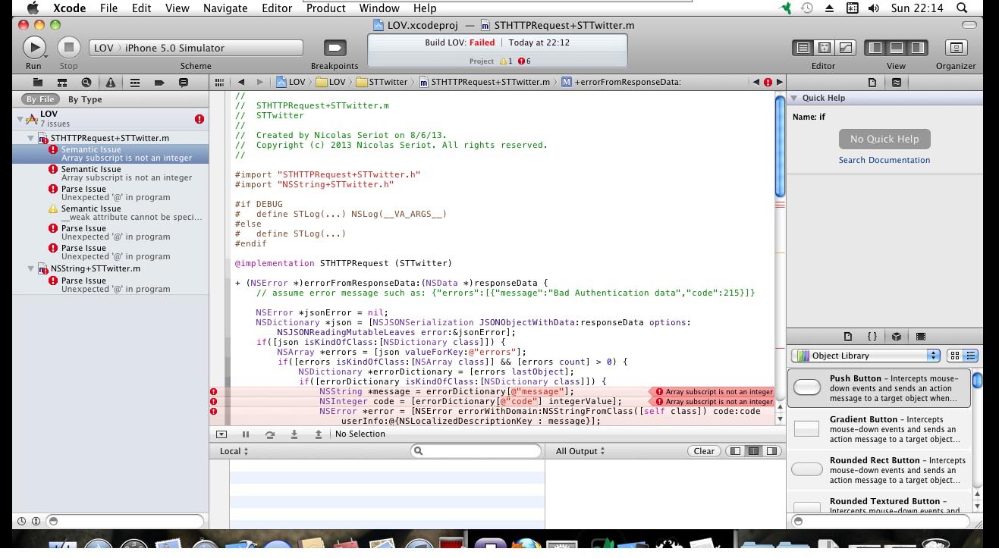Open the LOV iPhone 5.0 Simulator scheme selector
This screenshot has height=558, width=999.
tap(196, 48)
